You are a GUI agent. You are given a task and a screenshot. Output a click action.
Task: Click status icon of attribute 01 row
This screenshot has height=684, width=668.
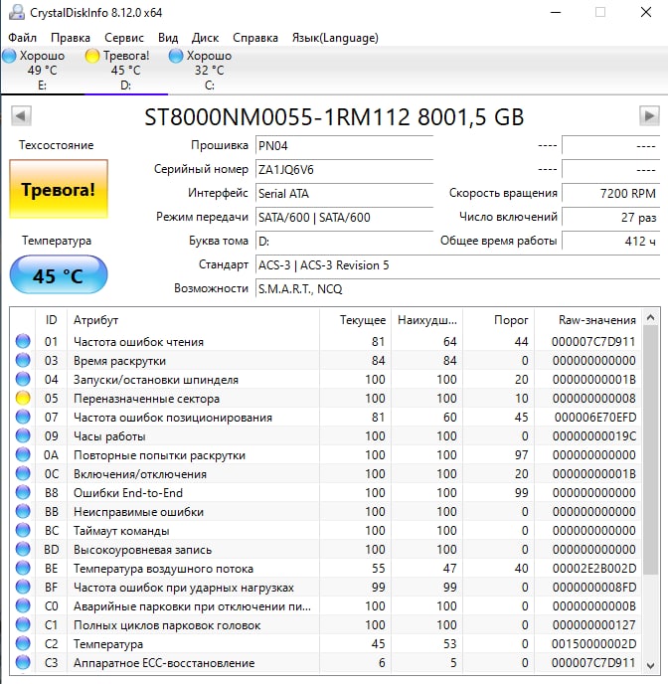point(23,341)
